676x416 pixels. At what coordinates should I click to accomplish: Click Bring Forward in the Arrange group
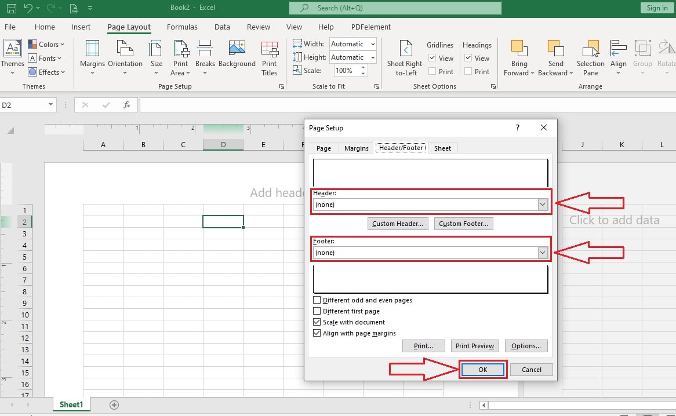[x=519, y=57]
